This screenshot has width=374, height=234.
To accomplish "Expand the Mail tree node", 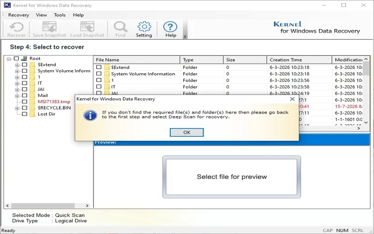I will pos(17,96).
